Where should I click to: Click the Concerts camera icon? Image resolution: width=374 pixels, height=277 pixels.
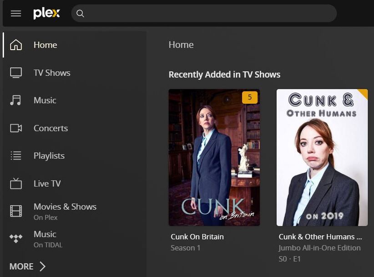pos(16,128)
